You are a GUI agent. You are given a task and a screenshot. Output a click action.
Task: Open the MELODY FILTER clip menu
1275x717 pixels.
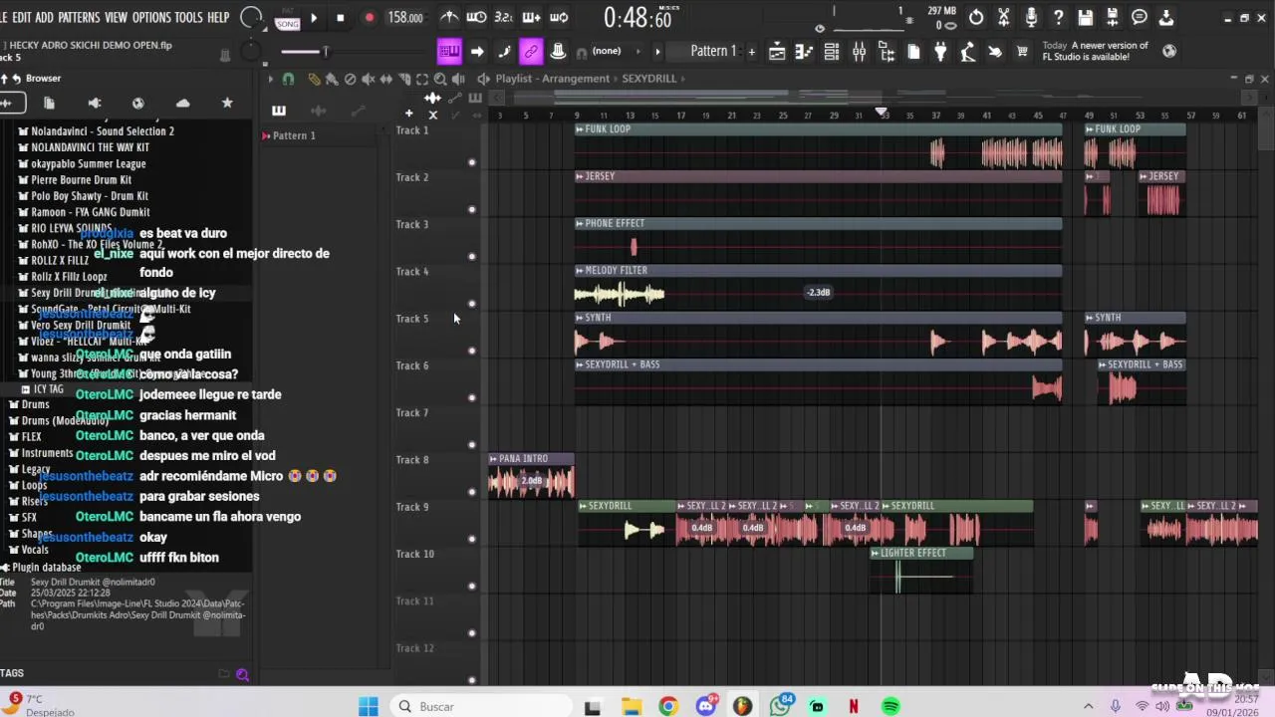click(x=580, y=271)
